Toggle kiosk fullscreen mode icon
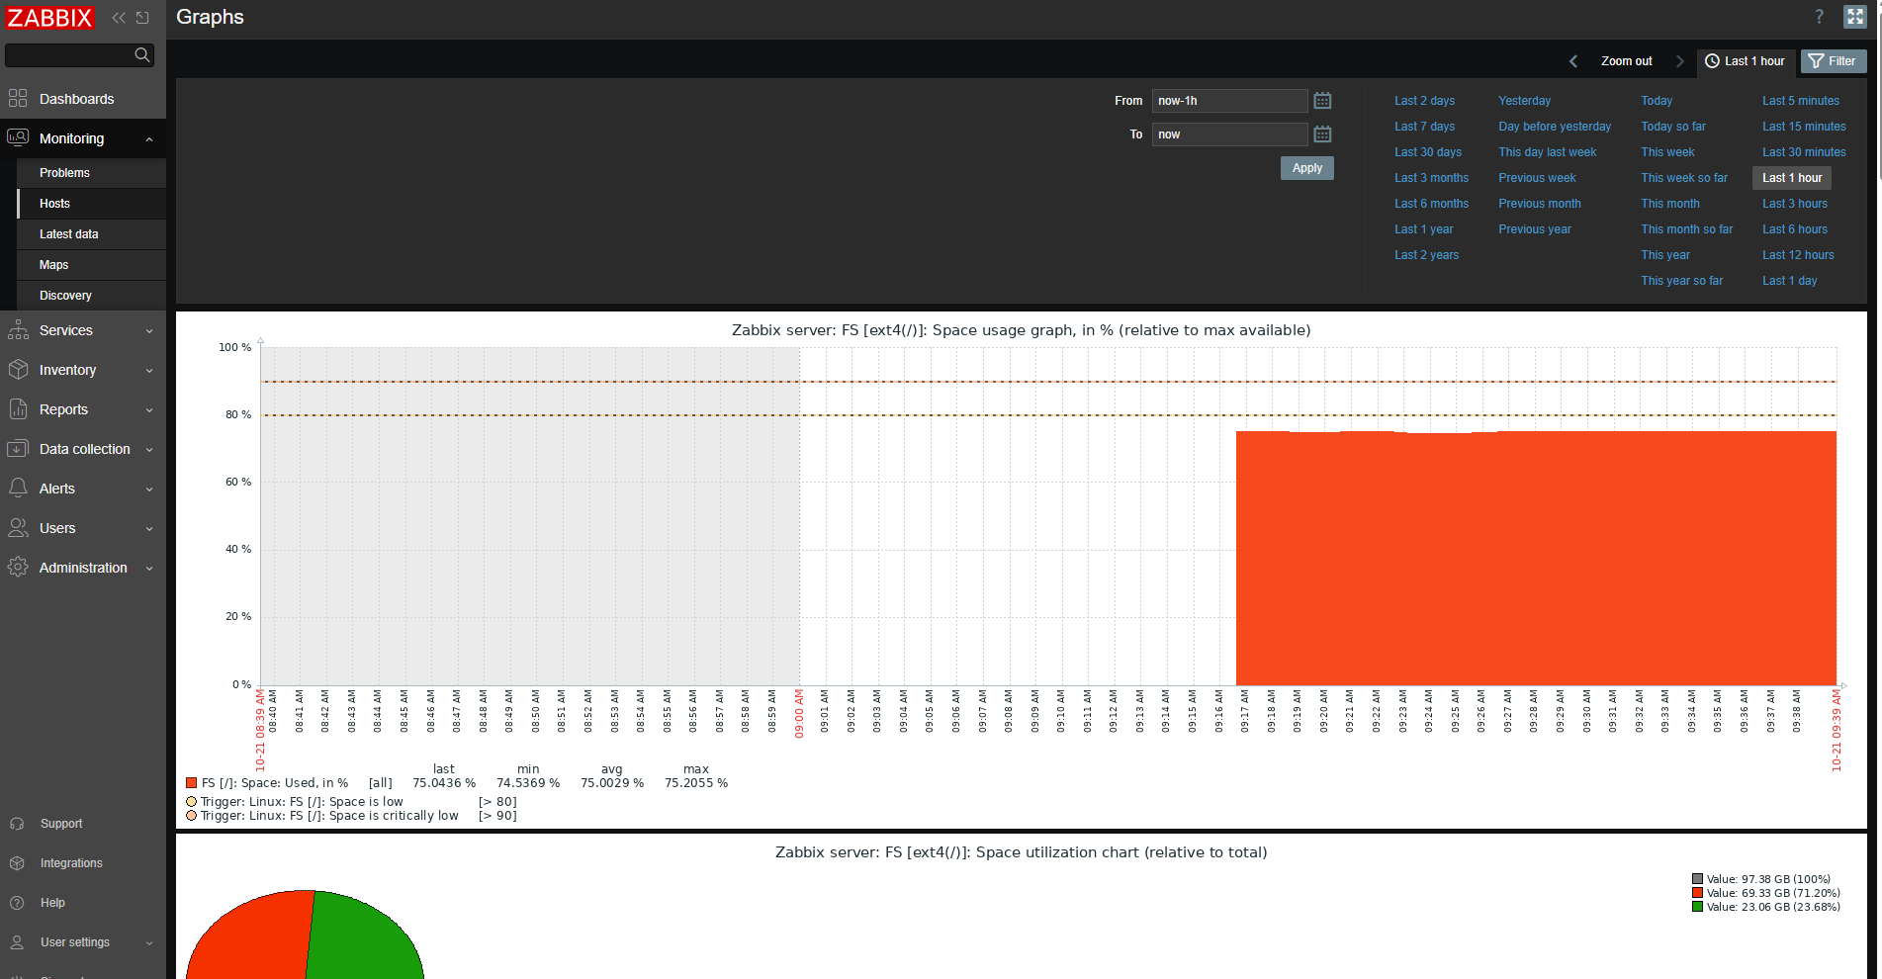The height and width of the screenshot is (979, 1882). 1854,17
